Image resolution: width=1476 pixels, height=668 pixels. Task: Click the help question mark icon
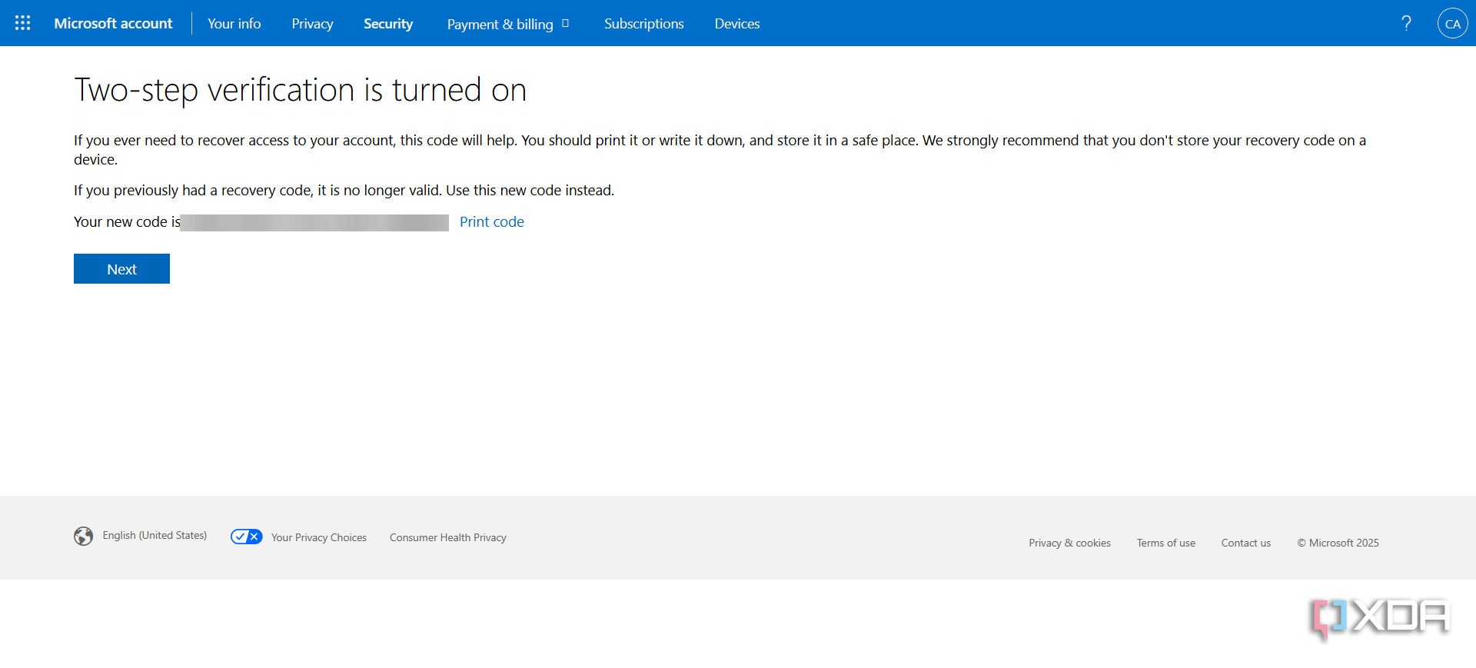click(x=1406, y=23)
